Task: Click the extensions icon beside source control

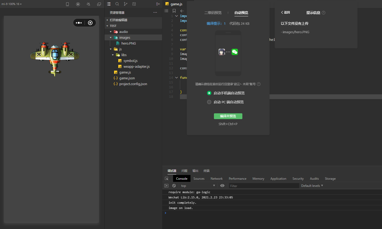Action: 134,4
